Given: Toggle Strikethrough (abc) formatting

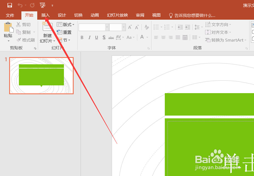Looking at the screenshot, I should point(111,38).
